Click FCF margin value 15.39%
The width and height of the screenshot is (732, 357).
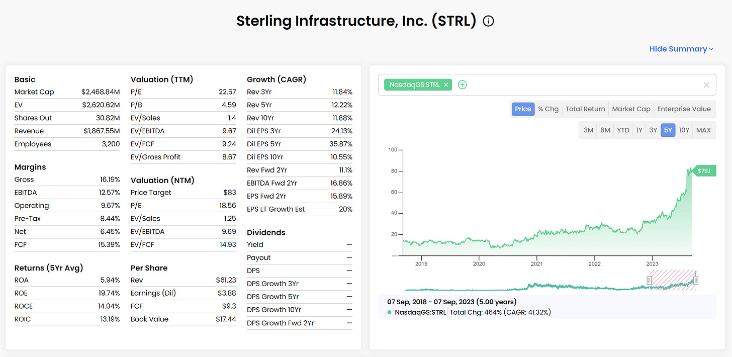pos(109,245)
